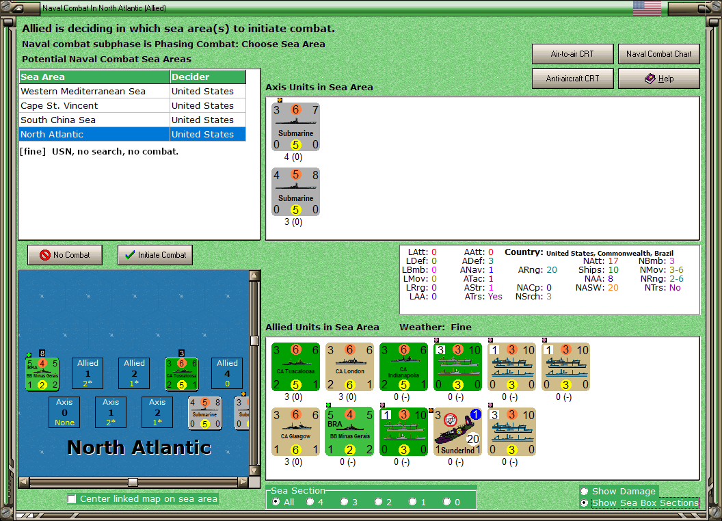This screenshot has height=521, width=722.
Task: Click the map's vertical scrollbar down arrow
Action: 254,471
